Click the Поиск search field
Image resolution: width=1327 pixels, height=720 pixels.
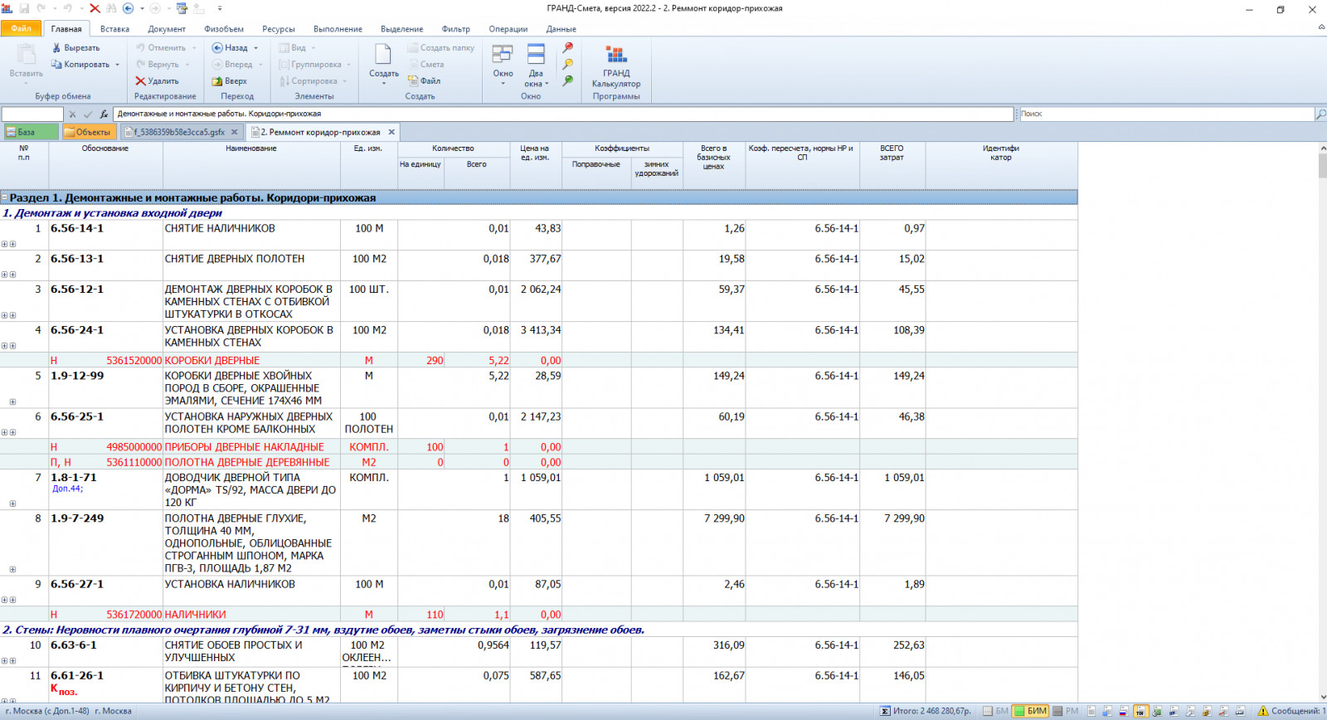[x=1166, y=114]
